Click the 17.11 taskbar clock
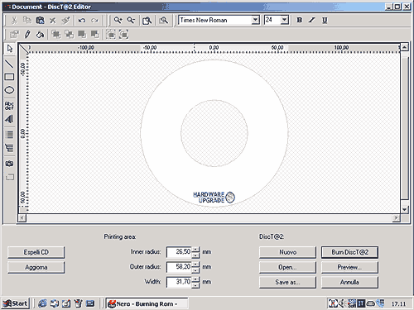This screenshot has height=310, width=414. tap(398, 304)
